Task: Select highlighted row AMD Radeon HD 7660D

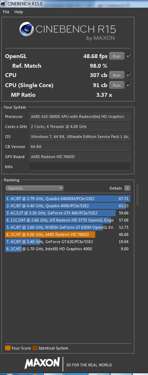Action: (x=68, y=234)
